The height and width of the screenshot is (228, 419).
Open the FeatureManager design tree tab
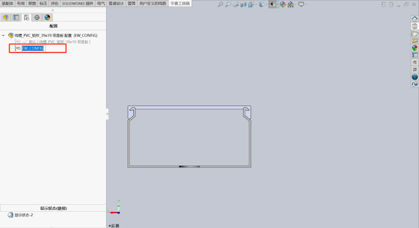click(6, 17)
